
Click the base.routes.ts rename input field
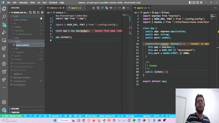tap(30, 45)
